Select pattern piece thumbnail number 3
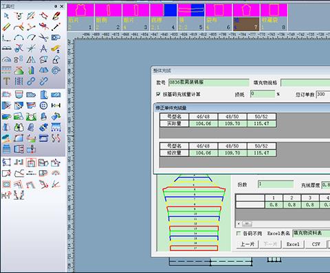The height and width of the screenshot is (273, 330). click(x=135, y=17)
